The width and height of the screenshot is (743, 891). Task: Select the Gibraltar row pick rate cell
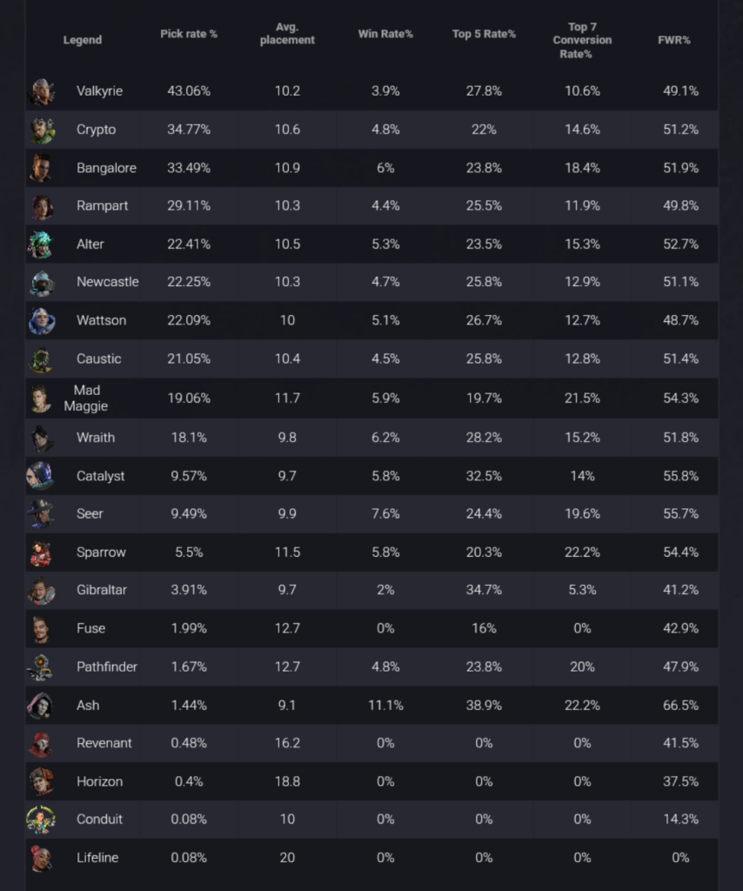coord(189,590)
